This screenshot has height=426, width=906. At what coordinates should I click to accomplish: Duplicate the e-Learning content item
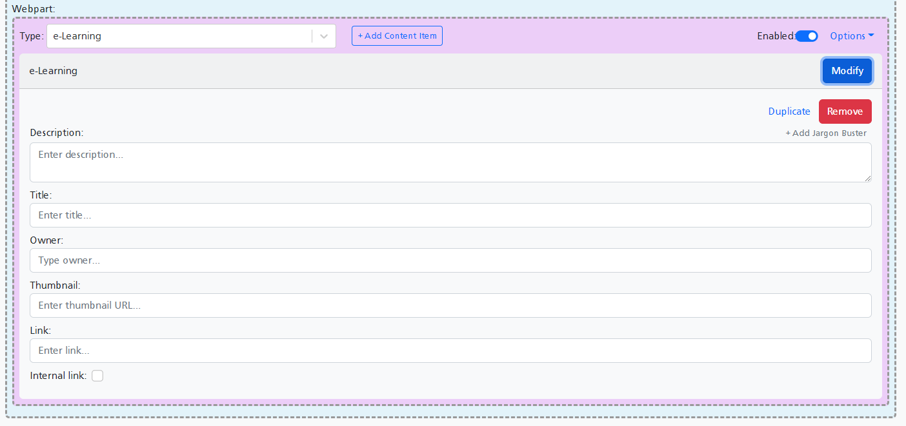click(x=789, y=111)
